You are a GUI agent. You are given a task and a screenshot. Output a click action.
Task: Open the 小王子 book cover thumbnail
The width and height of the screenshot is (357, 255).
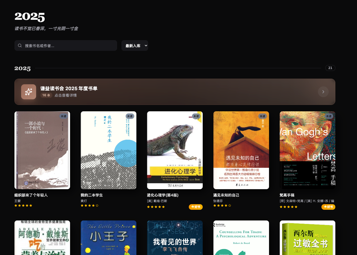coord(109,238)
